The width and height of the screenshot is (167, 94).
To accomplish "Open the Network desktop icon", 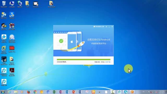I will point(20,4).
